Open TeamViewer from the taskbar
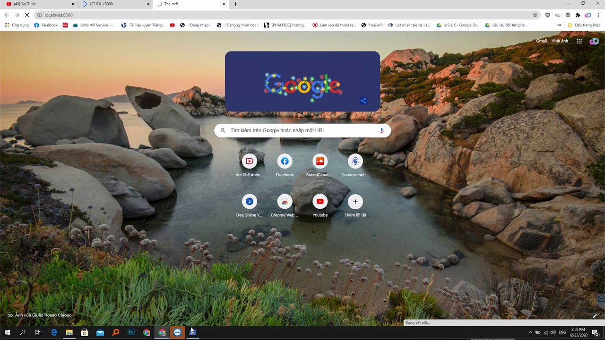Image resolution: width=605 pixels, height=340 pixels. point(177,332)
